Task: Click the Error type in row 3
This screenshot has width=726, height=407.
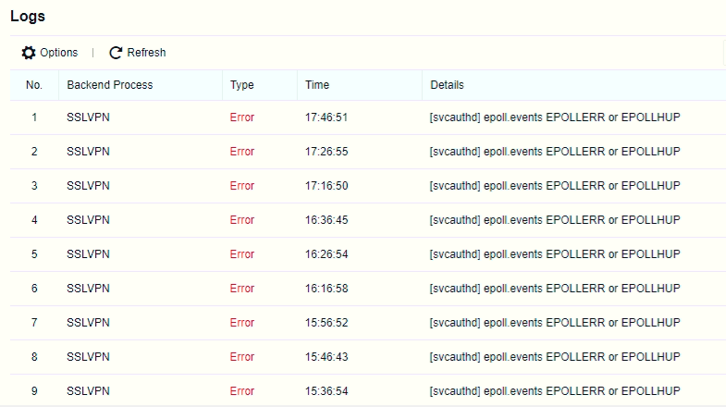Action: pos(242,186)
